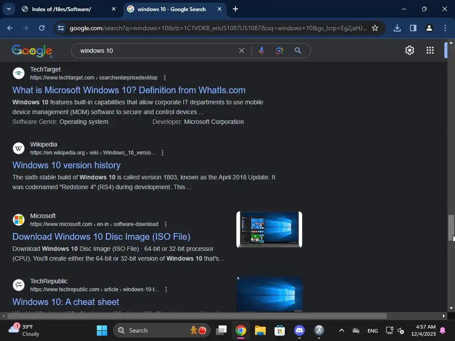Select the windows 10 - Google Search tab
Screen dimensions: 455x341
click(x=172, y=9)
